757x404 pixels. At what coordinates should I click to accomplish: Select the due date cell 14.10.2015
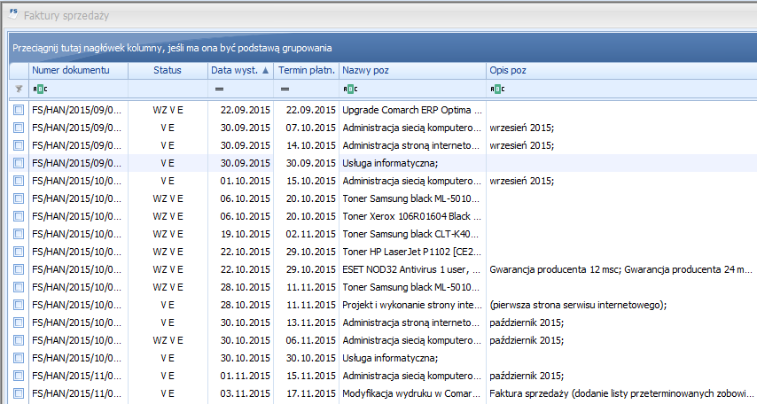click(x=306, y=145)
